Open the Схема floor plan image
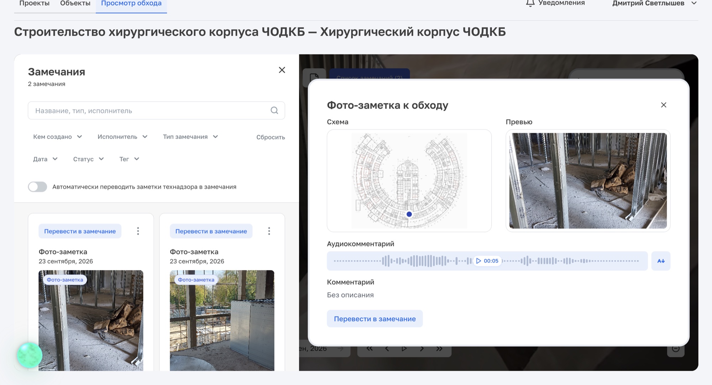Viewport: 712px width, 385px height. tap(409, 181)
